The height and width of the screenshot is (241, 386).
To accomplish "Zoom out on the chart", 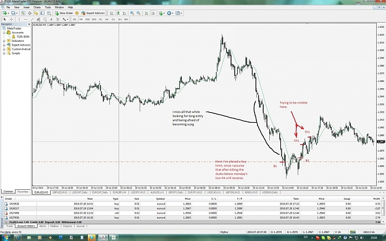I will (x=138, y=13).
